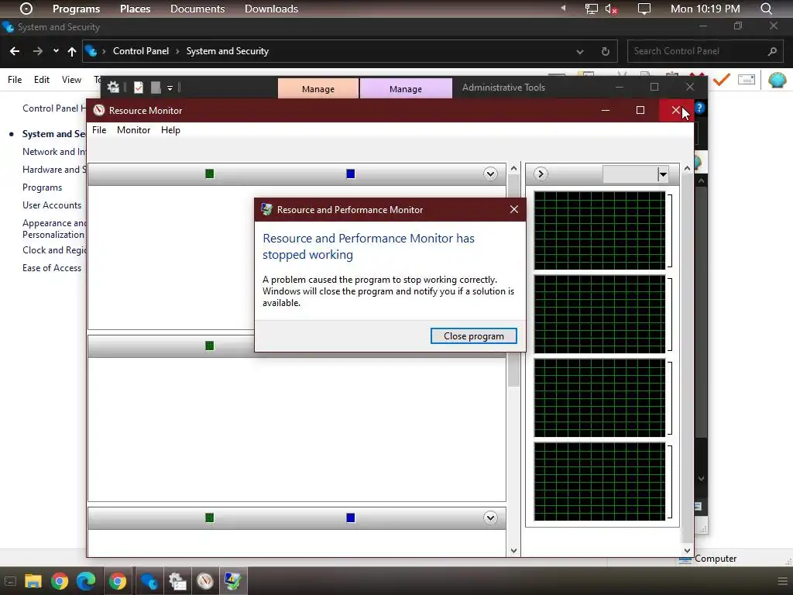Dismiss the Resource and Performance Monitor dialog with X
The image size is (793, 595).
(514, 209)
